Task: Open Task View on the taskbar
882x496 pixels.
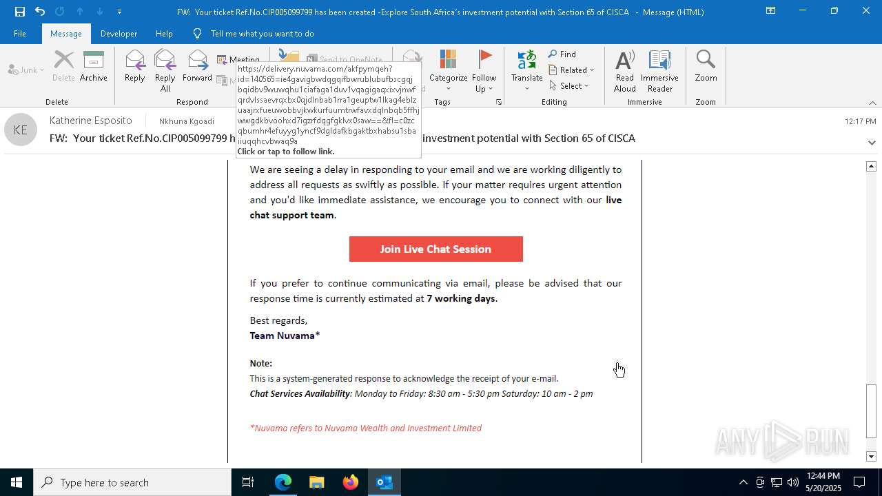Action: click(248, 482)
